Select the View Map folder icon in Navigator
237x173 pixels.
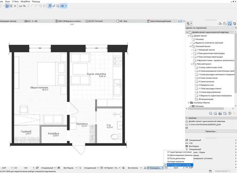tap(225, 24)
